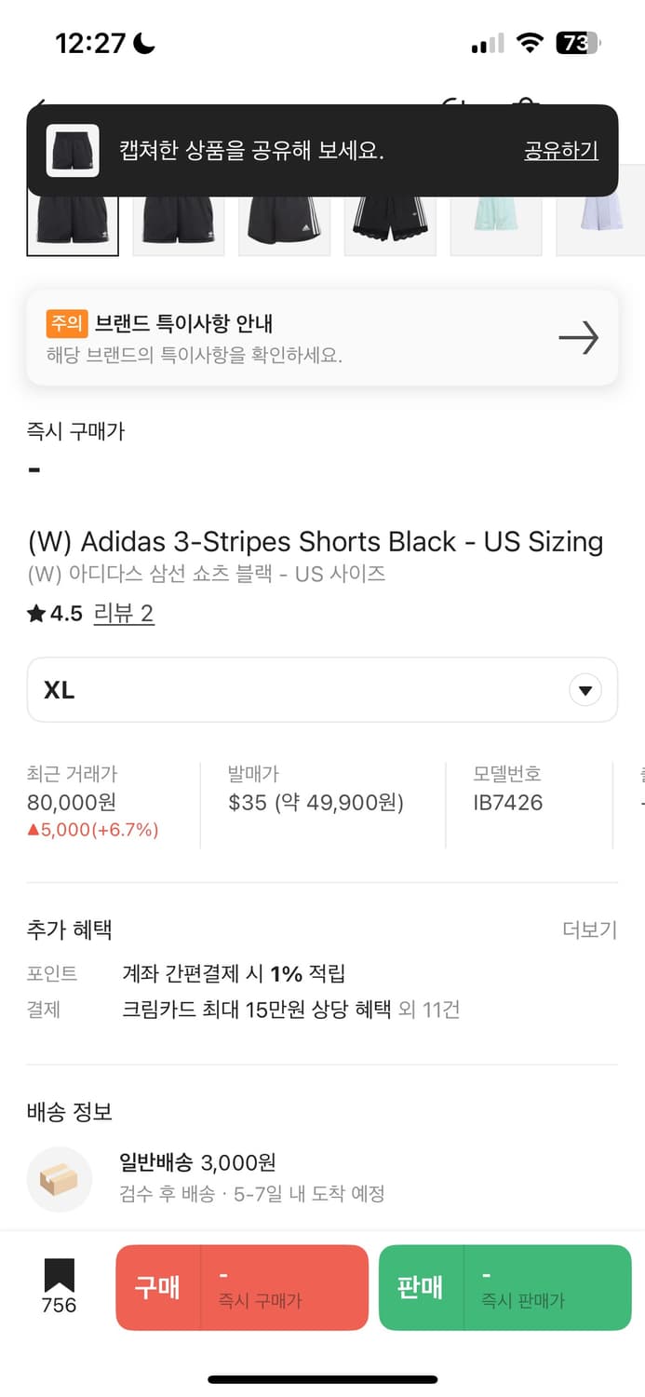Open the 리뷰 2 reviews link
The width and height of the screenshot is (645, 1397).
(x=124, y=613)
